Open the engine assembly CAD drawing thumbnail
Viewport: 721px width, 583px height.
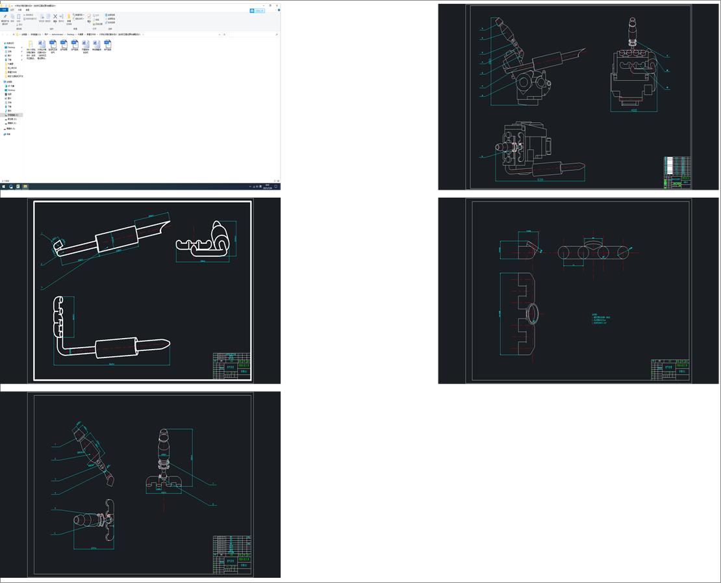578,97
